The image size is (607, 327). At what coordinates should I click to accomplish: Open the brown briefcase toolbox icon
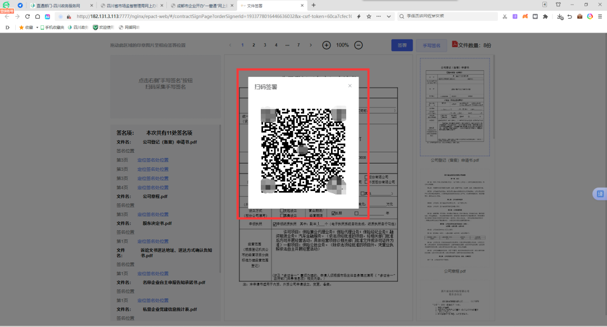(579, 17)
